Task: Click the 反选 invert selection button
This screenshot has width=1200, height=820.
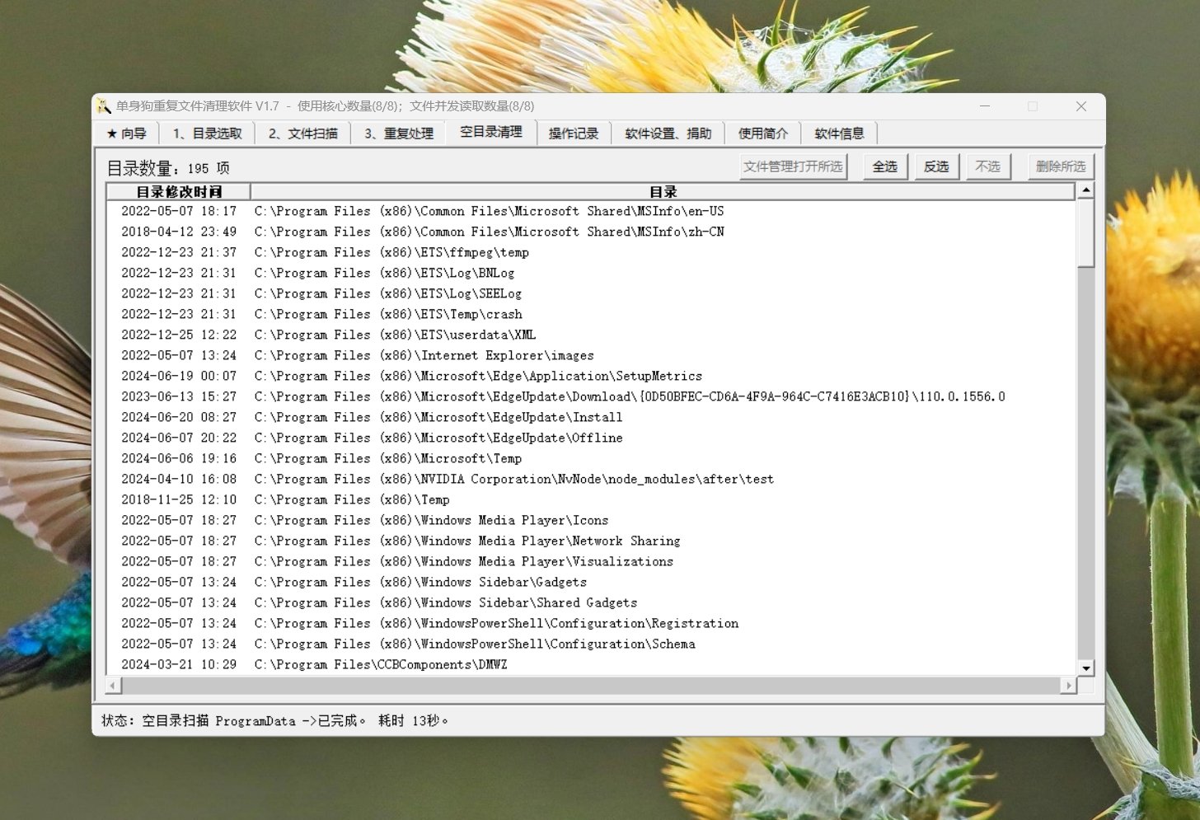Action: (936, 166)
